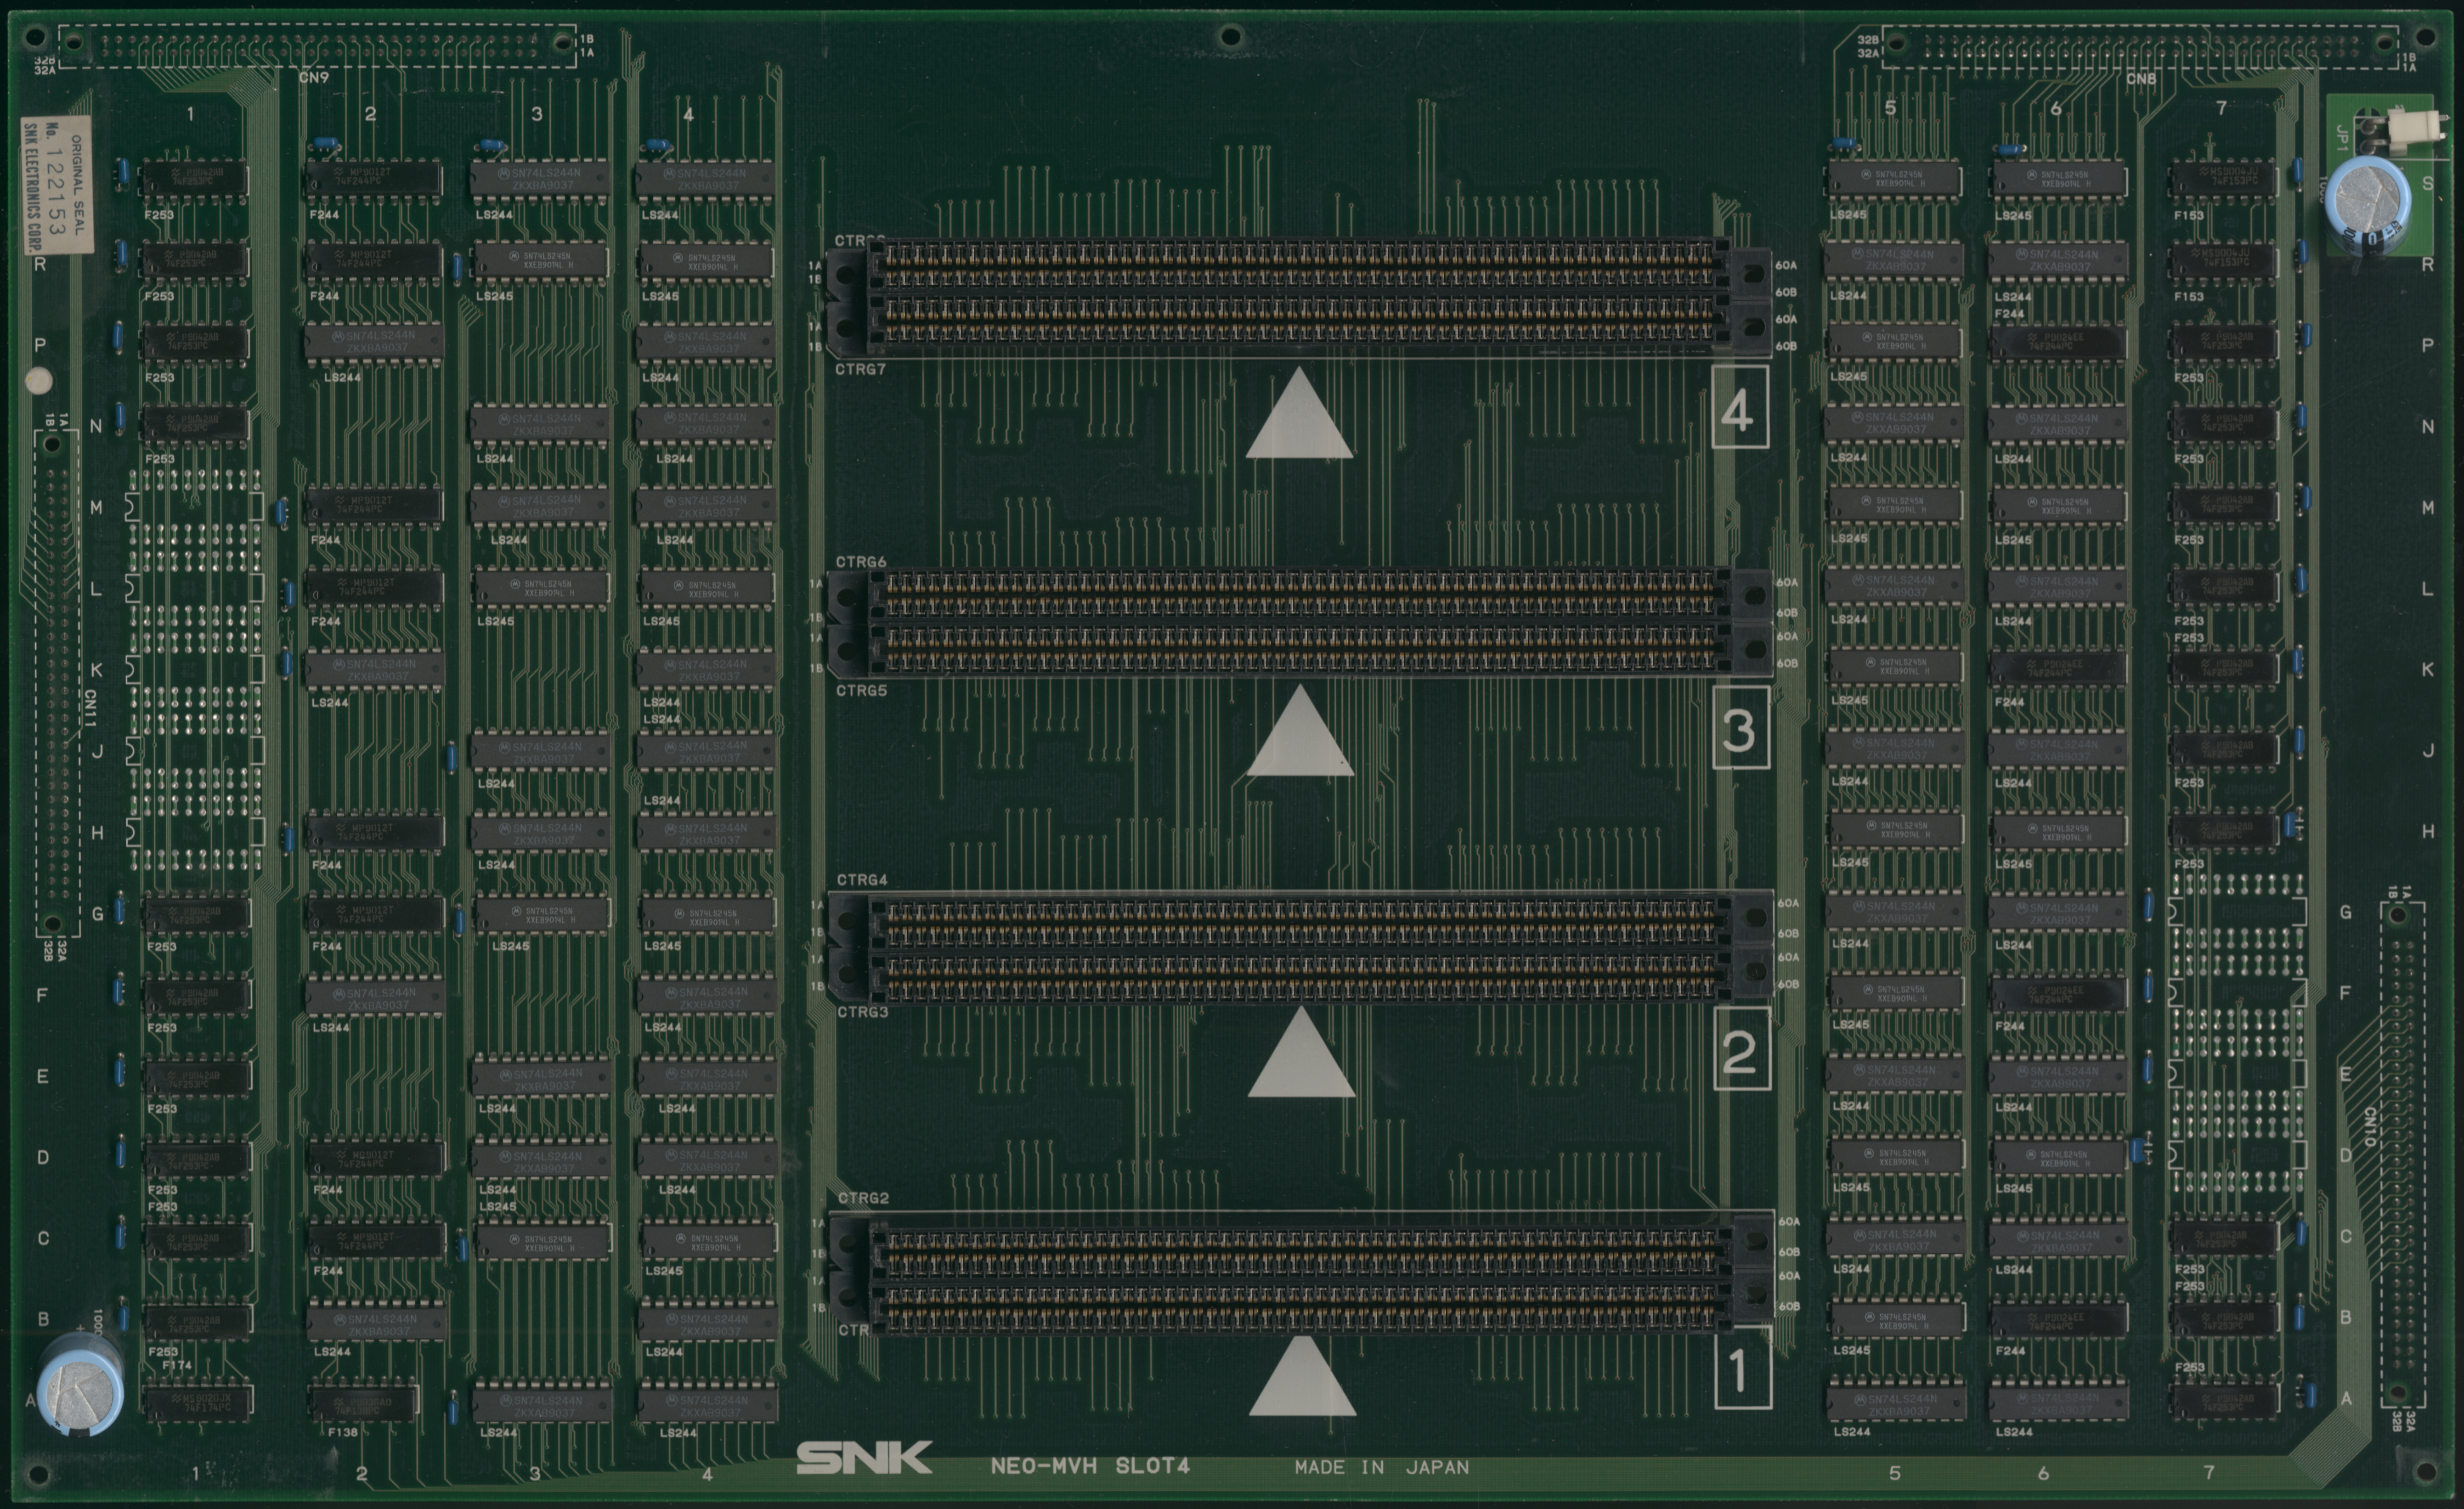
Task: Click the boxed slot number 1
Action: click(1743, 1367)
